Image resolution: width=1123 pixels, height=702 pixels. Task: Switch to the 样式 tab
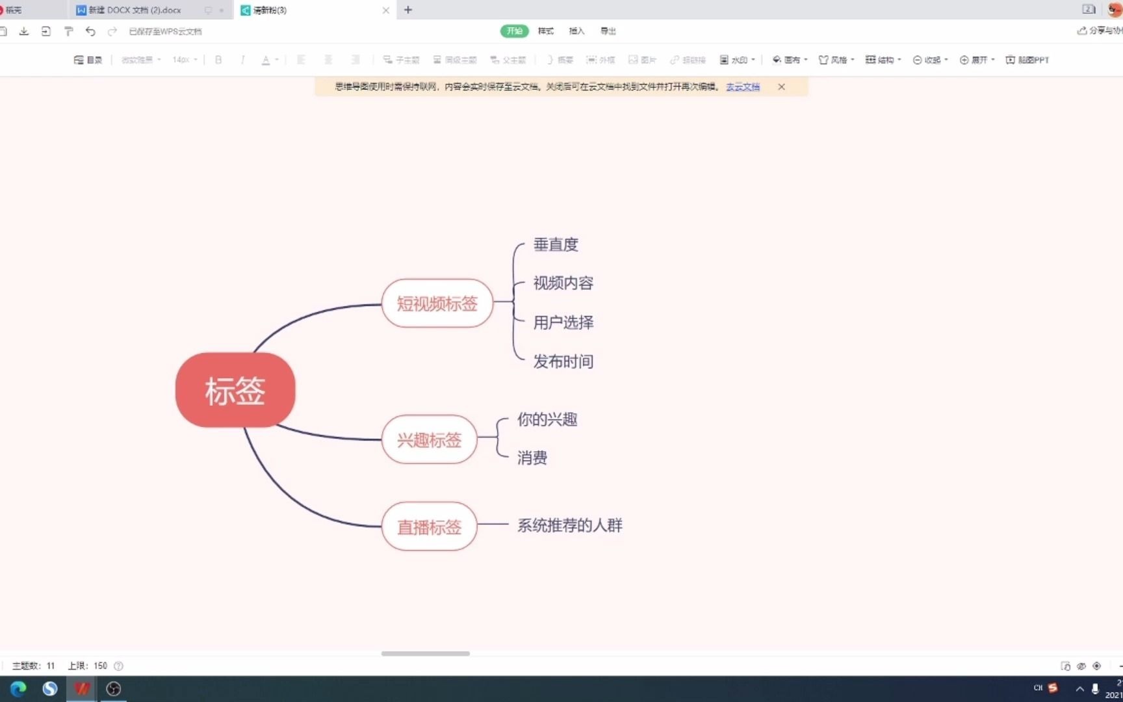point(546,31)
